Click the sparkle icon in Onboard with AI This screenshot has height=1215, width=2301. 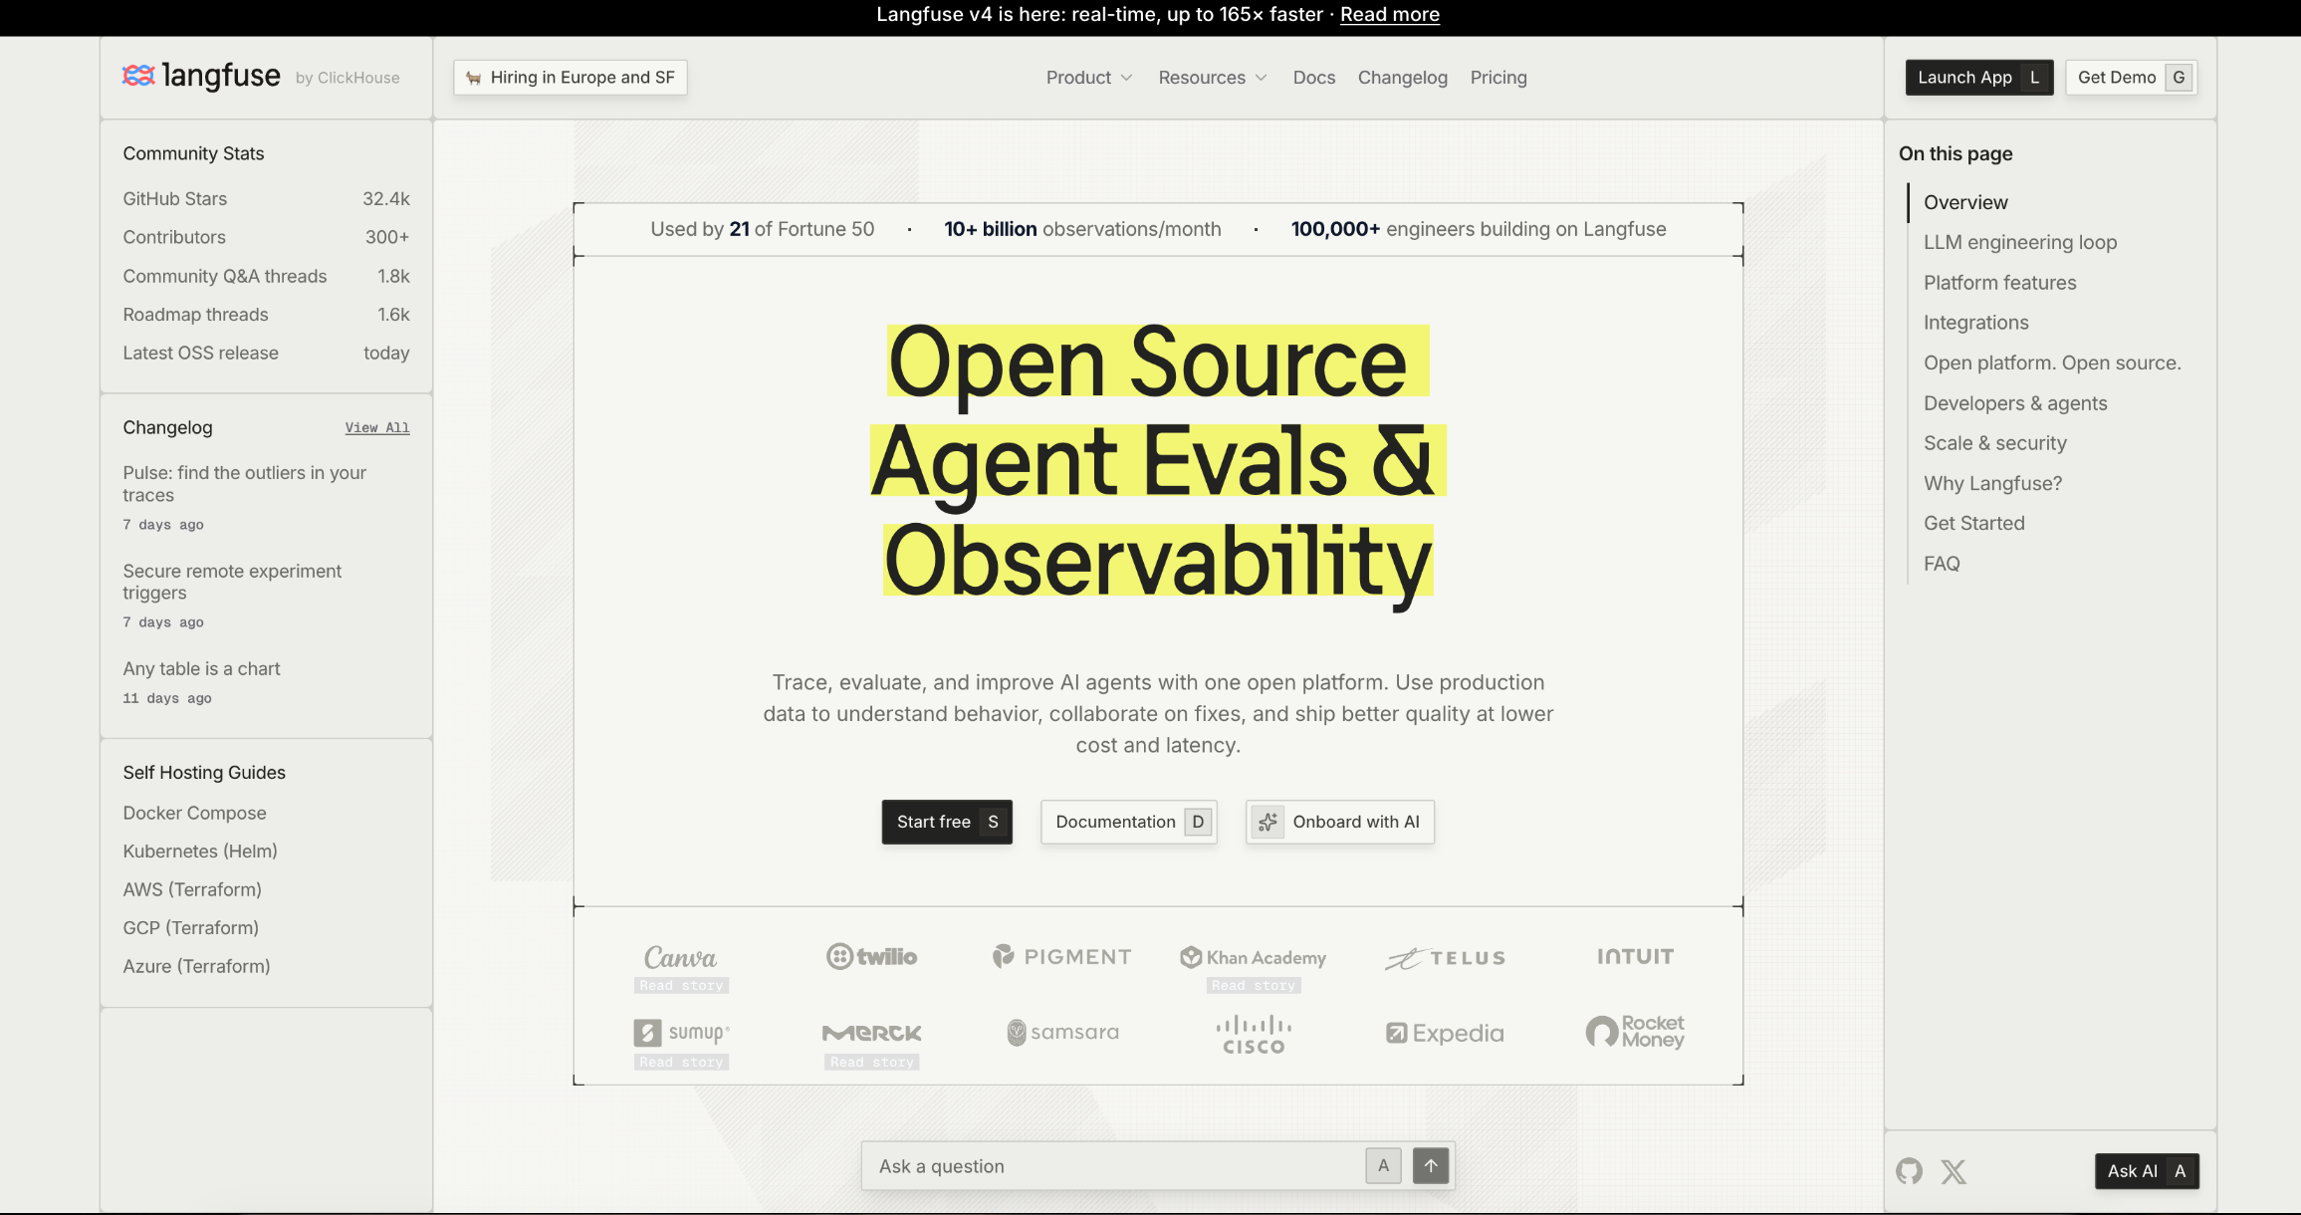[1267, 822]
